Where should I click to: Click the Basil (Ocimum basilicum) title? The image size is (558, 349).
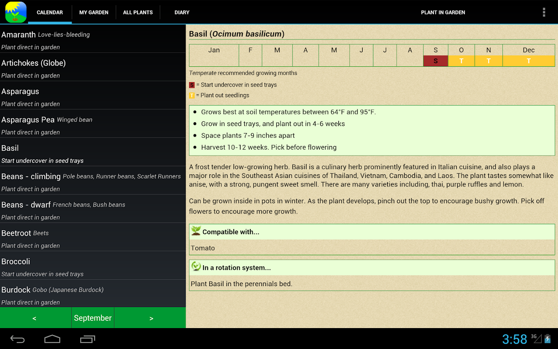pyautogui.click(x=237, y=34)
